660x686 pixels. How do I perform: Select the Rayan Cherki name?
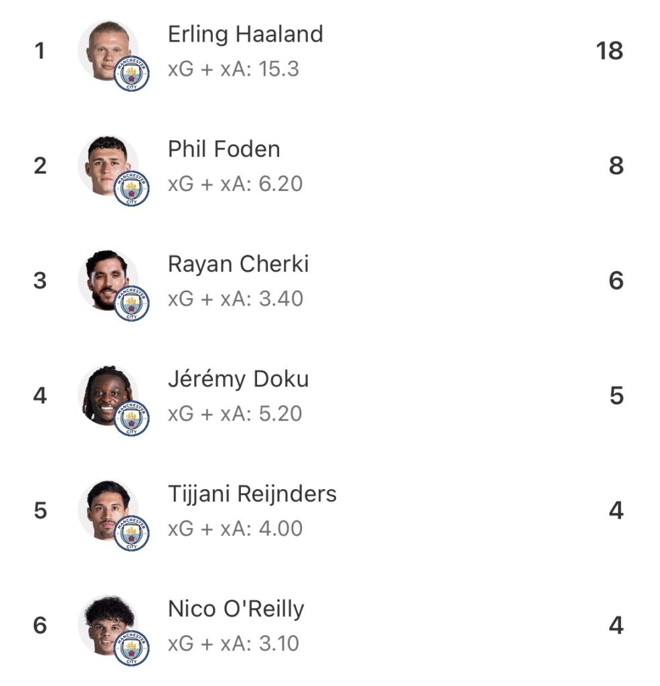click(x=238, y=264)
